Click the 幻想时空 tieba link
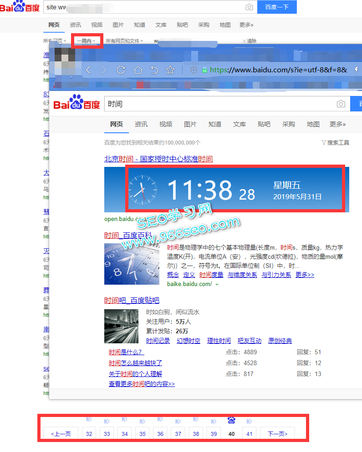Image resolution: width=362 pixels, height=452 pixels. pos(189,341)
